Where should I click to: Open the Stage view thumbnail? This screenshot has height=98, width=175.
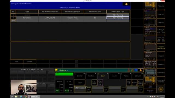150,23
